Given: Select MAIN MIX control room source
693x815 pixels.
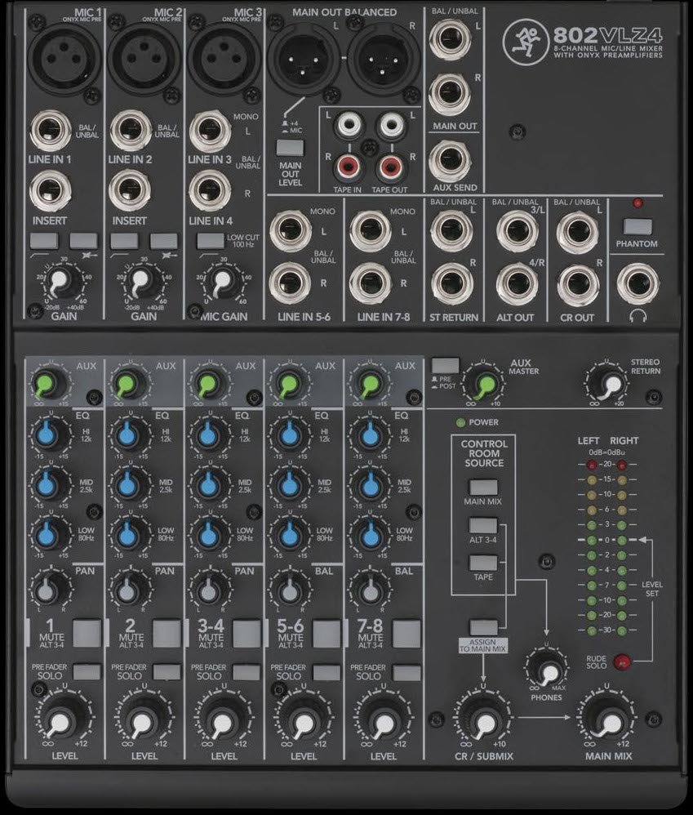Looking at the screenshot, I should click(x=484, y=488).
